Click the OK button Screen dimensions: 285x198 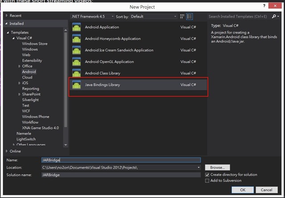point(243,190)
